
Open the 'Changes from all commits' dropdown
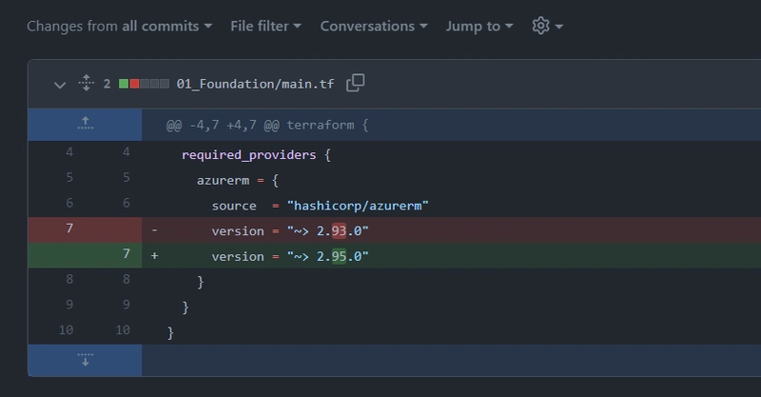(x=120, y=26)
